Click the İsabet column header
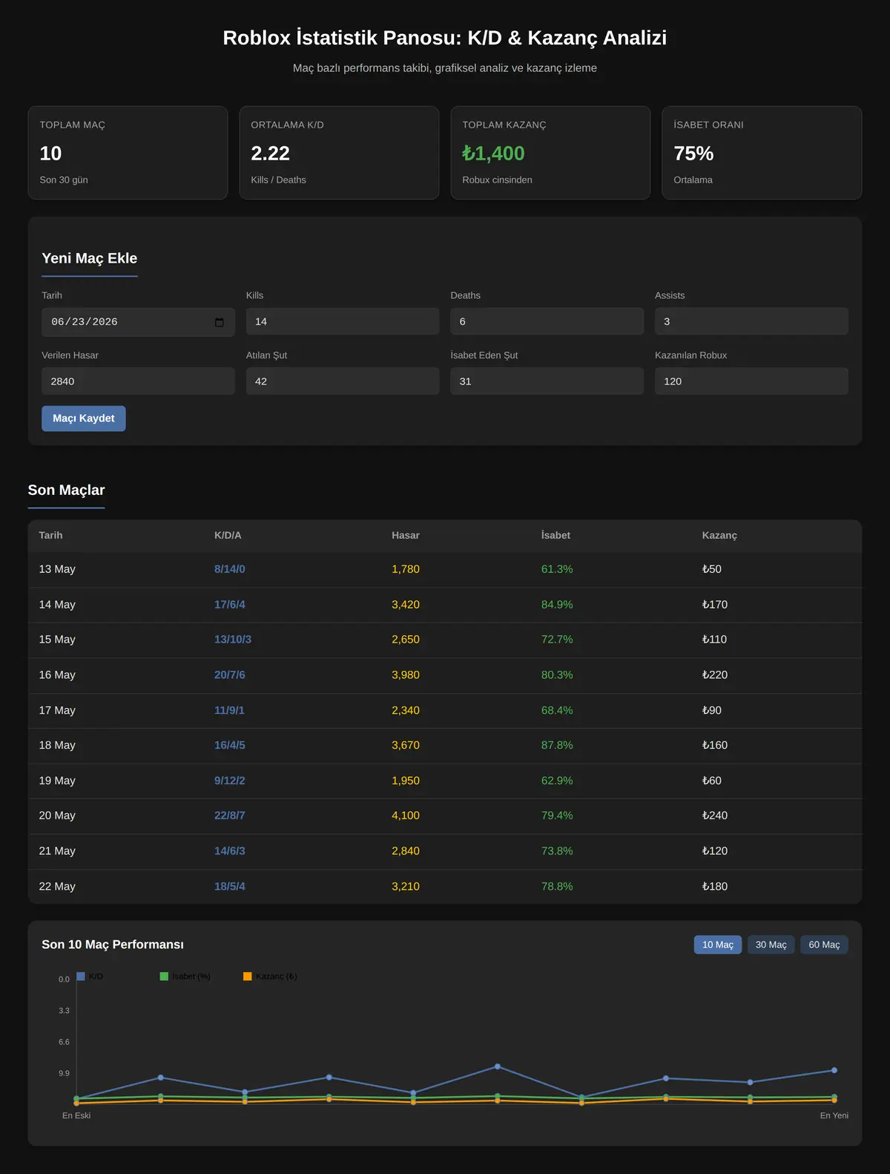Image resolution: width=890 pixels, height=1174 pixels. 556,535
